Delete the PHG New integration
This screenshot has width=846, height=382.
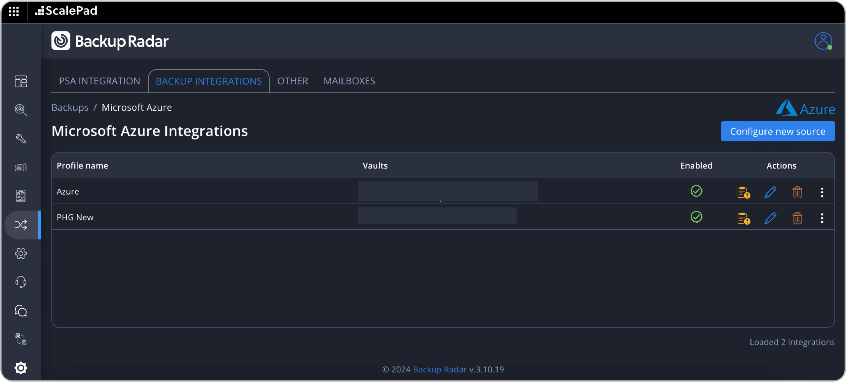[797, 218]
